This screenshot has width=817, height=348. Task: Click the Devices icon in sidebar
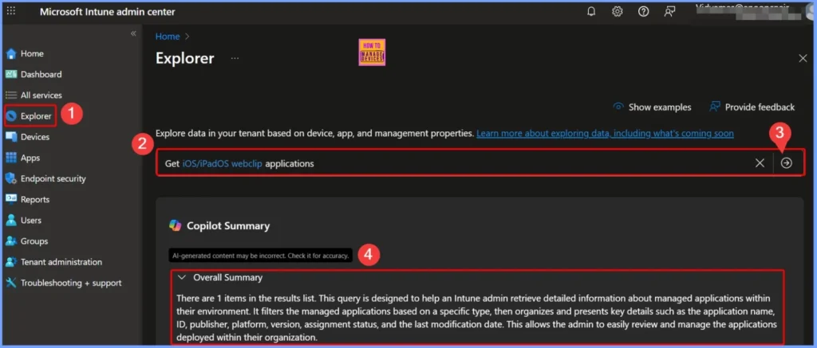11,137
